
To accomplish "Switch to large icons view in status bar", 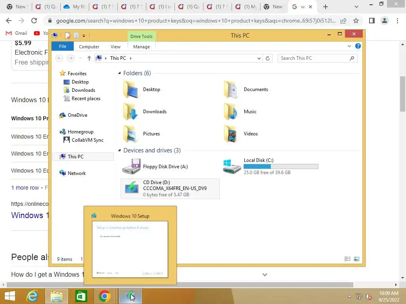I will [x=356, y=259].
